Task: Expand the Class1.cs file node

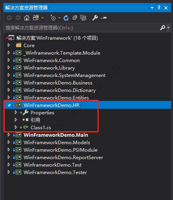Action: [x=16, y=127]
